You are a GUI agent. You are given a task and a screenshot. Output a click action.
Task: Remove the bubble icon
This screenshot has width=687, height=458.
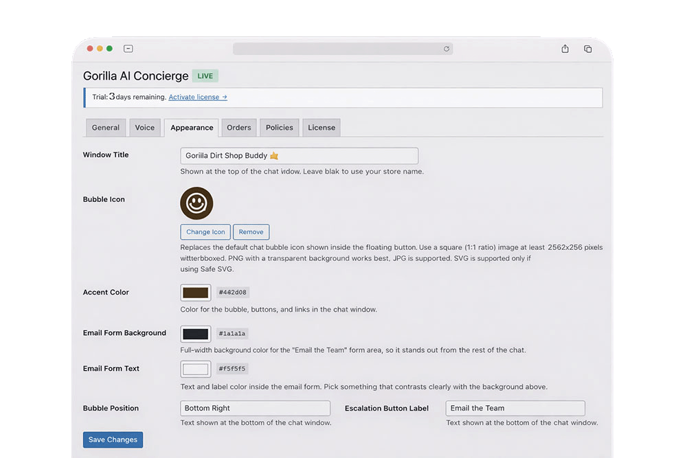coord(251,232)
